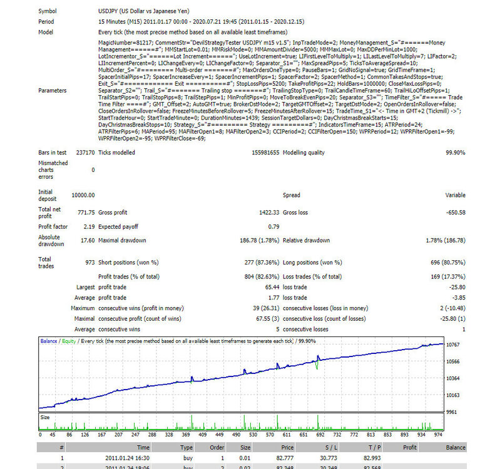Click the Gross profit value 1422.33
The width and height of the screenshot is (490, 469).
(x=269, y=213)
